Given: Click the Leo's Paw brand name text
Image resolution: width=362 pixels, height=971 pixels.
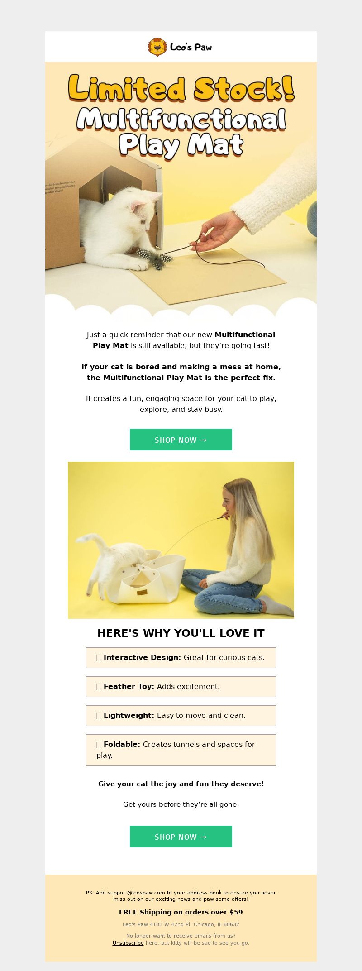Looking at the screenshot, I should (191, 47).
